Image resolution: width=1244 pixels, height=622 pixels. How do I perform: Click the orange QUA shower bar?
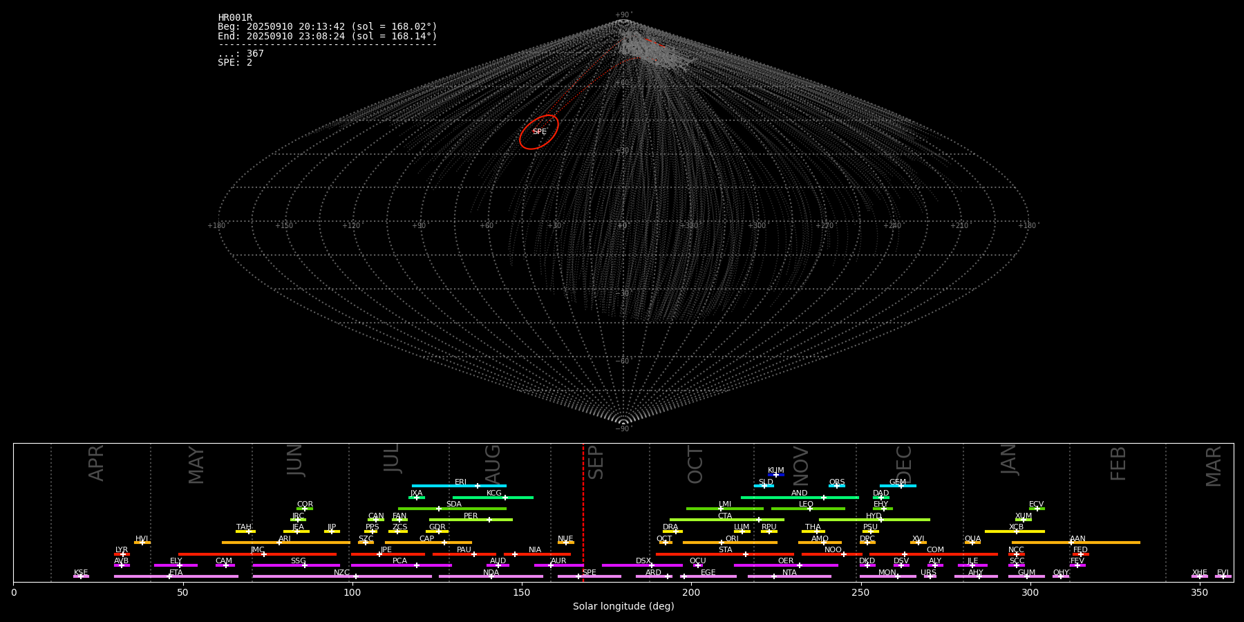coord(972,543)
